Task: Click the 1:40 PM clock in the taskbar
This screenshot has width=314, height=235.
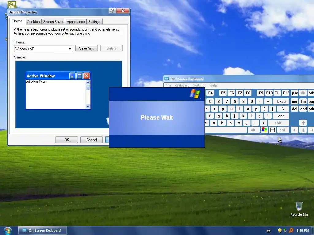Action: [x=303, y=230]
